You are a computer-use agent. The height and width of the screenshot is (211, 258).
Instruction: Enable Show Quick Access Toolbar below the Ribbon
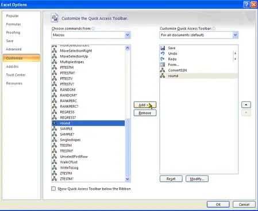(53, 189)
